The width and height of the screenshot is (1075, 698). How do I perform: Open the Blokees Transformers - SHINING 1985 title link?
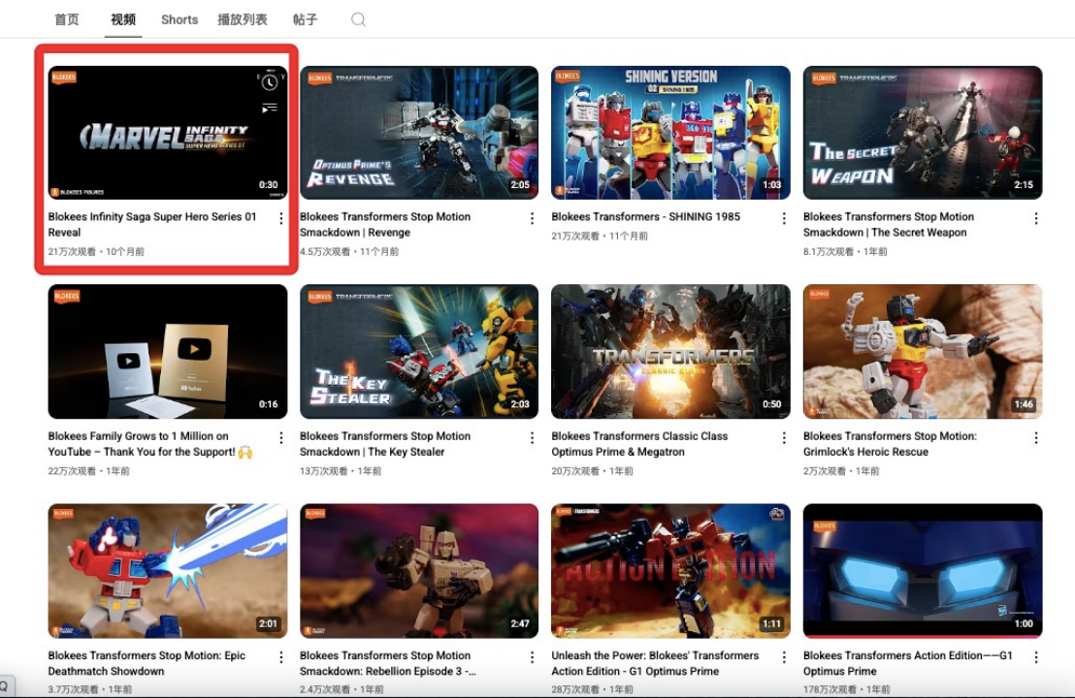click(646, 216)
